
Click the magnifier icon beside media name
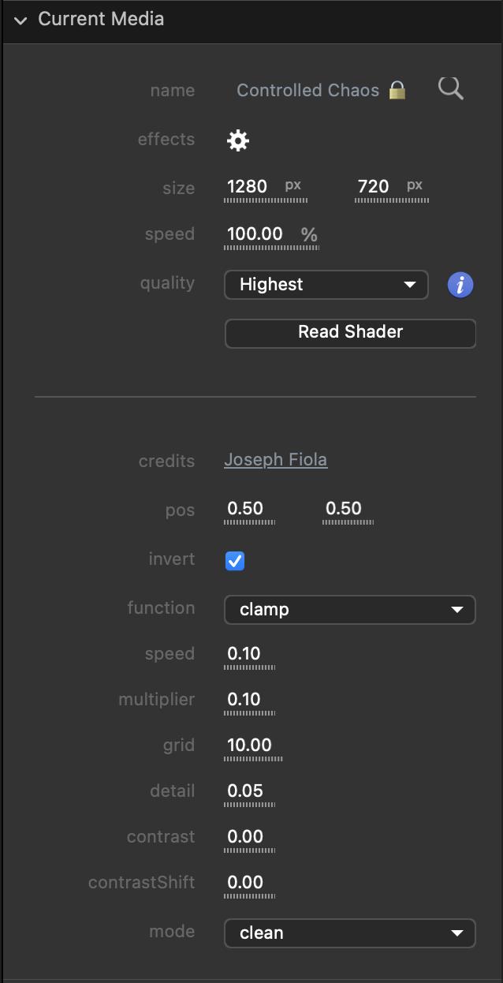click(x=451, y=89)
